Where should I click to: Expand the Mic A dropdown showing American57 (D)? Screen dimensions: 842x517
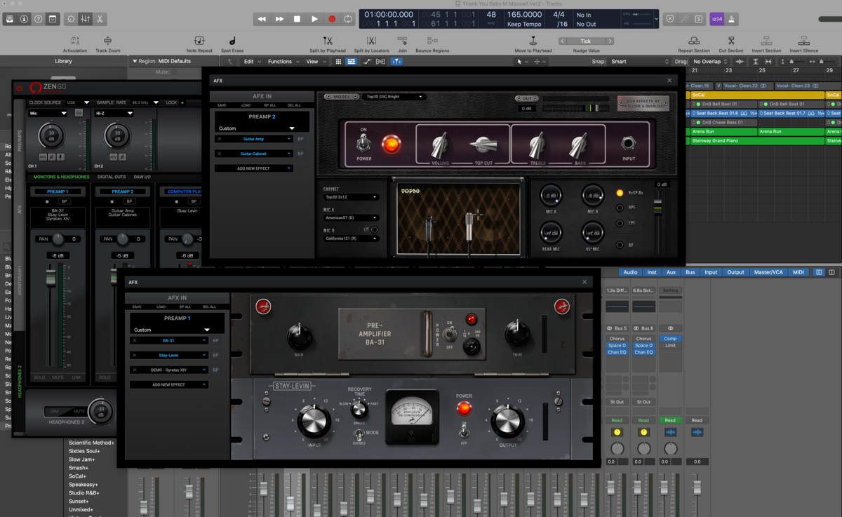pos(351,217)
